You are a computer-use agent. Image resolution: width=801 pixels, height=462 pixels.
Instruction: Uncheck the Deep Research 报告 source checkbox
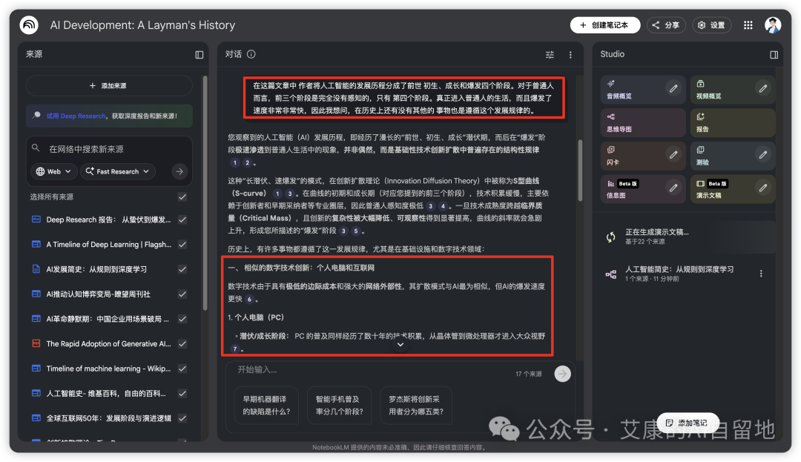(182, 220)
